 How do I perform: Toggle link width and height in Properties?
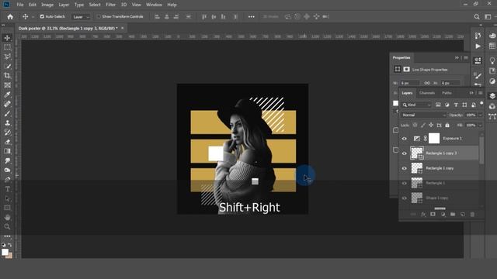427,83
